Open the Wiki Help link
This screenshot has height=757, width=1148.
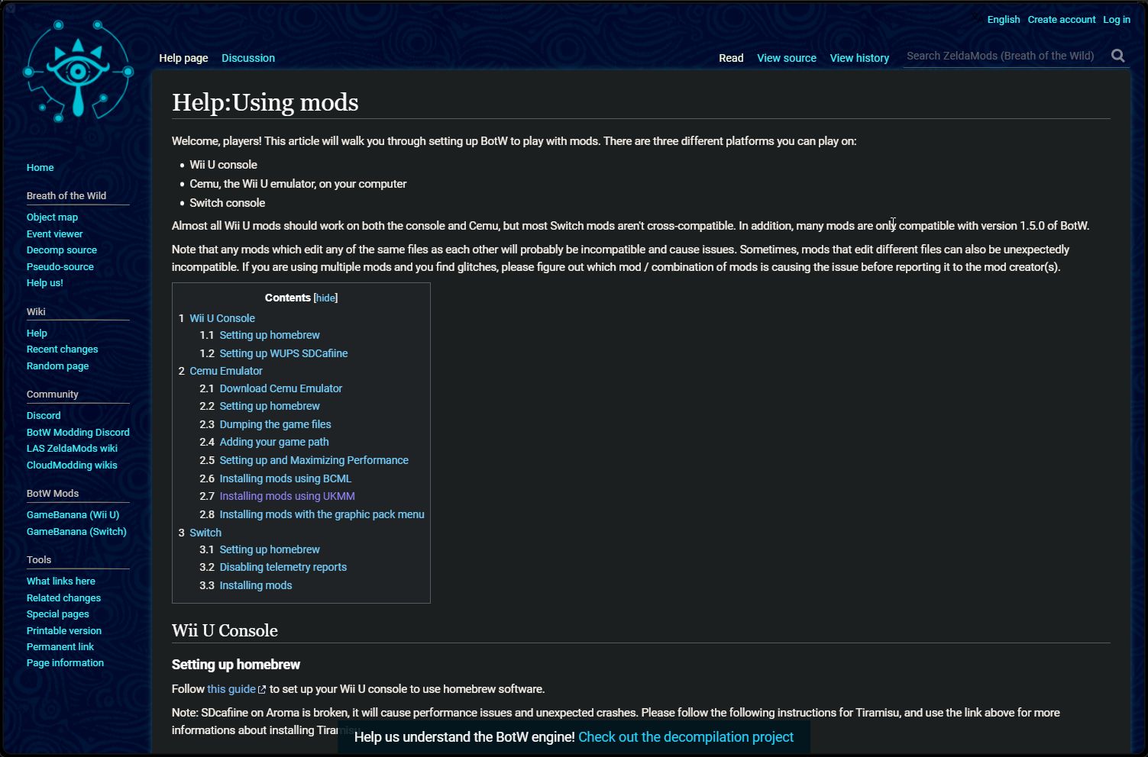[37, 333]
